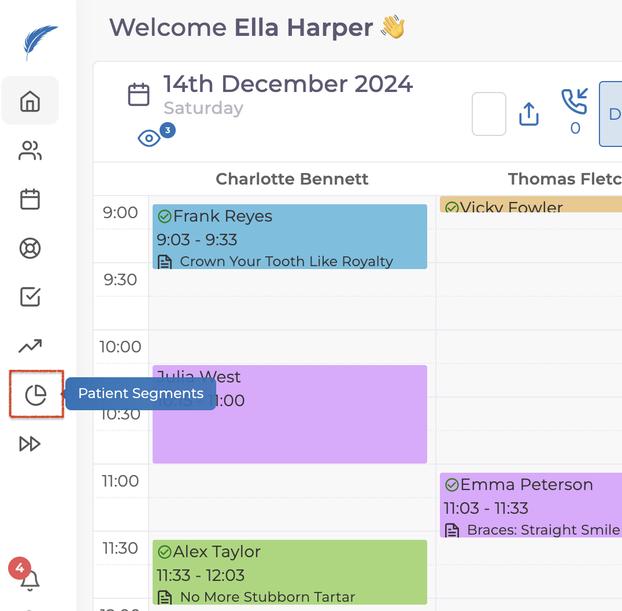The width and height of the screenshot is (622, 611).
Task: Open the trending analytics arrow icon
Action: [x=30, y=346]
